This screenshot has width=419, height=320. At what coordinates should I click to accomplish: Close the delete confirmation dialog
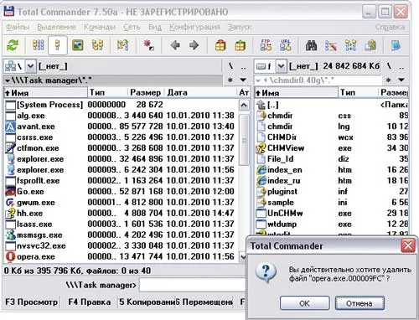click(x=408, y=246)
